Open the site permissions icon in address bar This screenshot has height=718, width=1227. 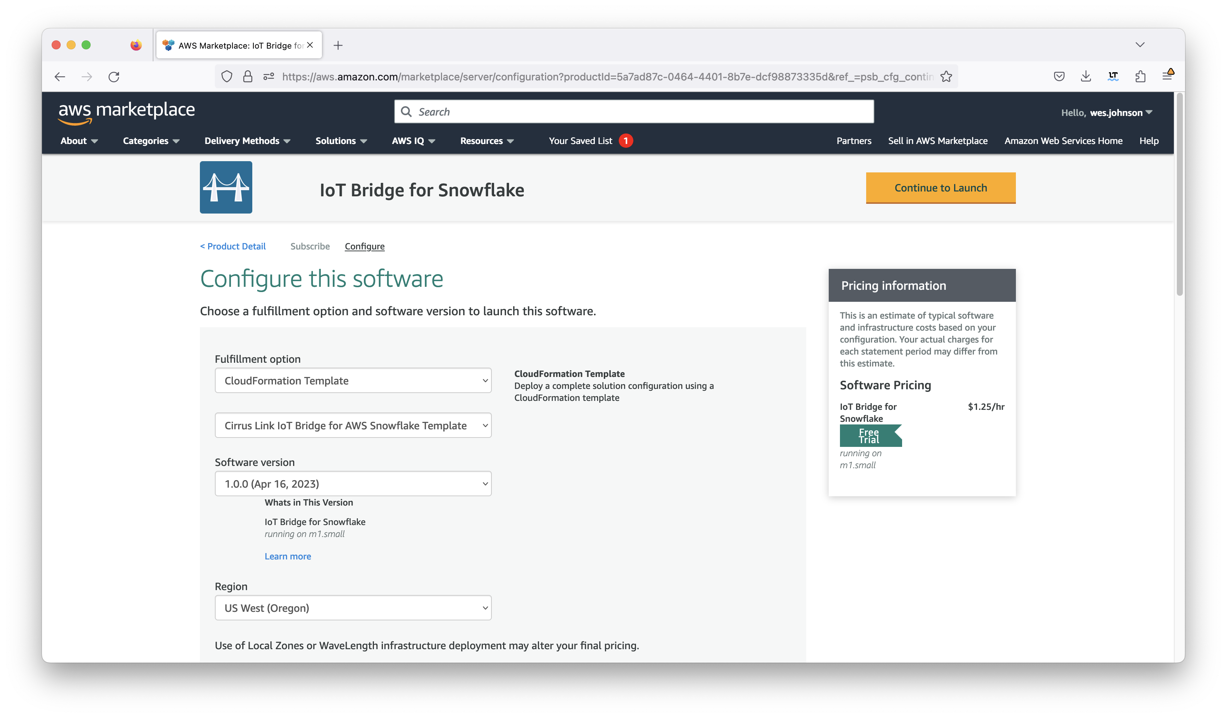(269, 76)
